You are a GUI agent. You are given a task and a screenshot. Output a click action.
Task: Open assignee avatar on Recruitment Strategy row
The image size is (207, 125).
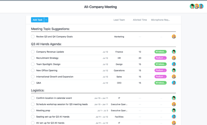tap(174, 58)
